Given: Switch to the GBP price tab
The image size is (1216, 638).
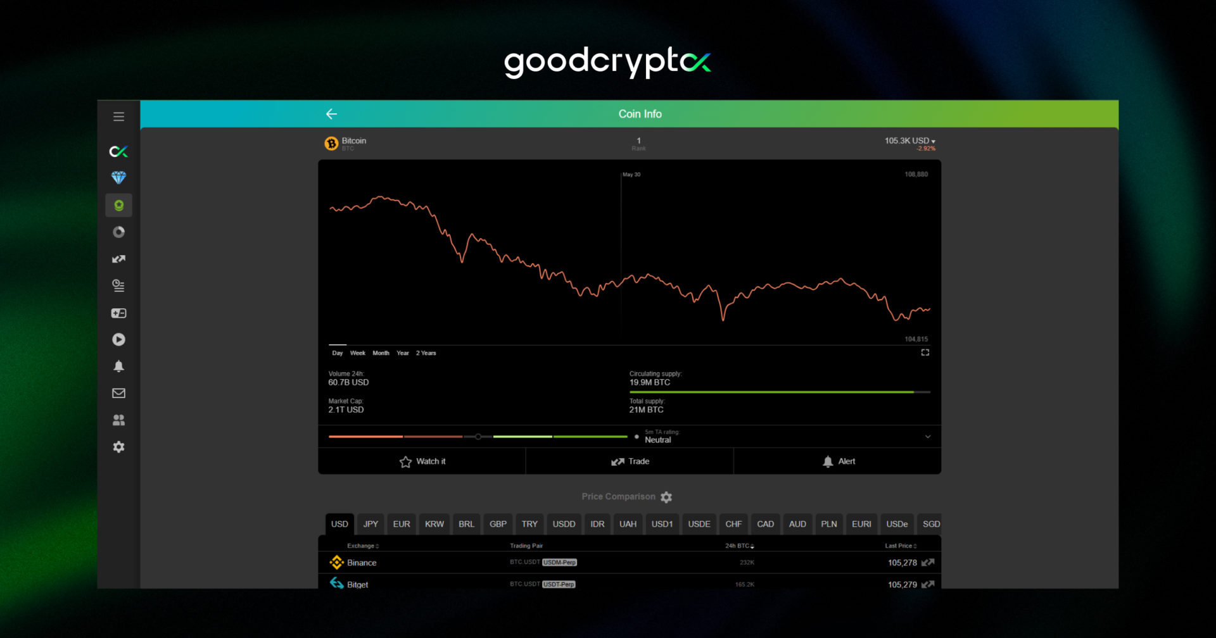Looking at the screenshot, I should (x=498, y=524).
